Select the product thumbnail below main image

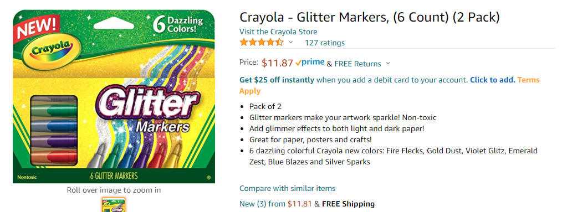(x=114, y=204)
